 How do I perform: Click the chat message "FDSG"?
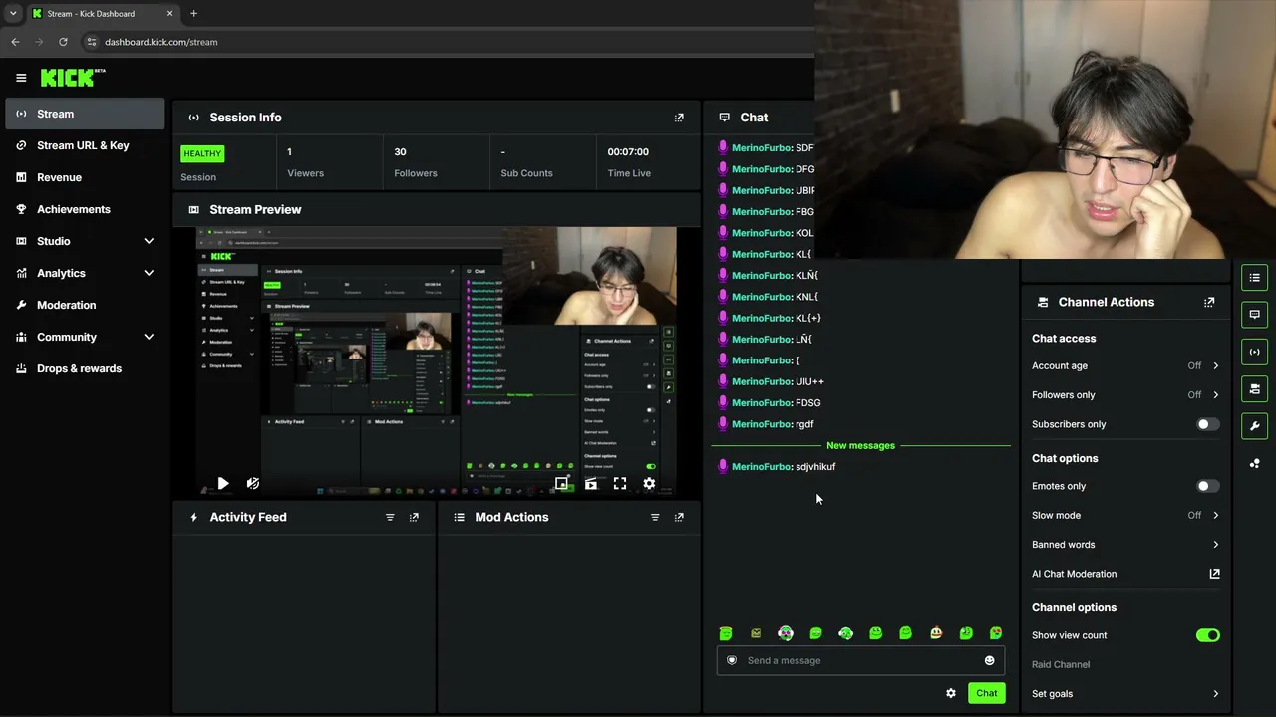tap(808, 403)
